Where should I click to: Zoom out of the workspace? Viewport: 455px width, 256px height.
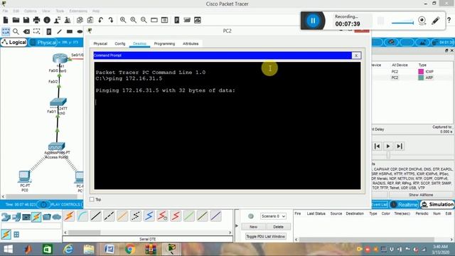(144, 20)
